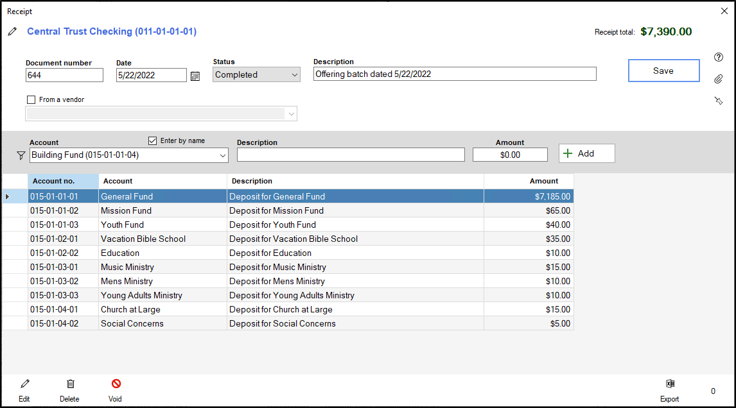Open help with the question mark icon
The height and width of the screenshot is (408, 736).
point(719,57)
